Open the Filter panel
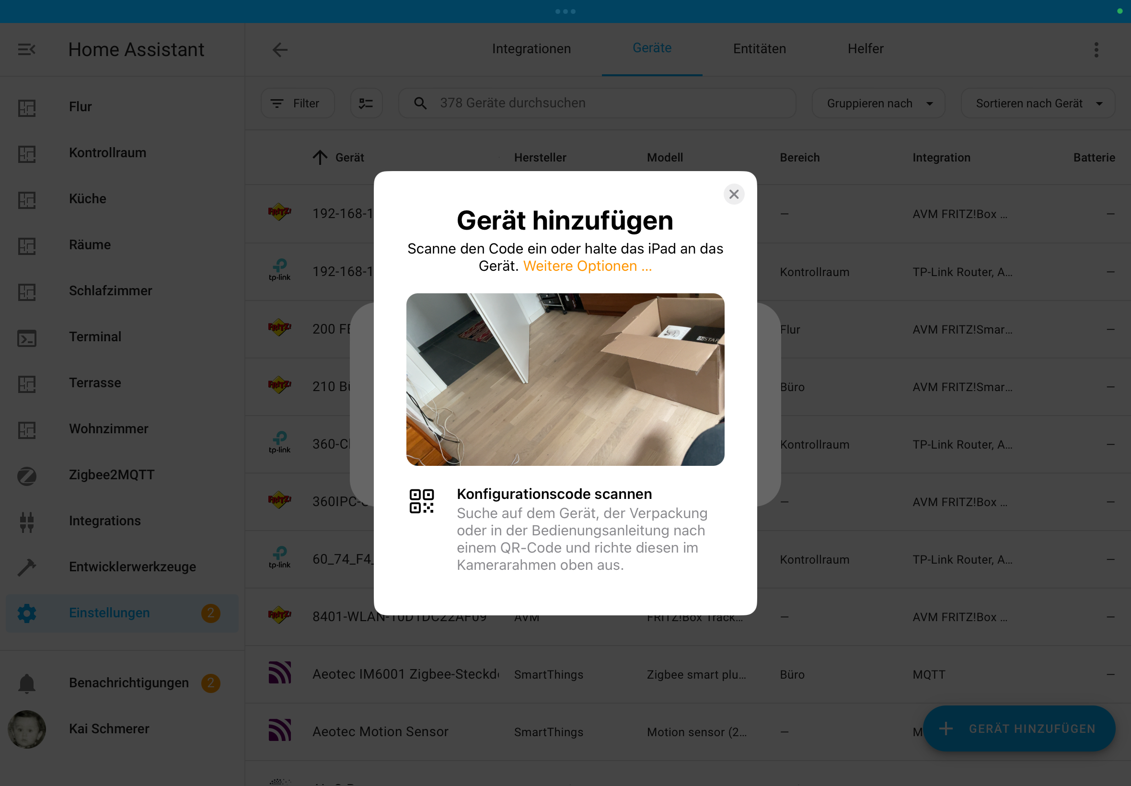Screen dimensions: 1131x786 (x=298, y=104)
